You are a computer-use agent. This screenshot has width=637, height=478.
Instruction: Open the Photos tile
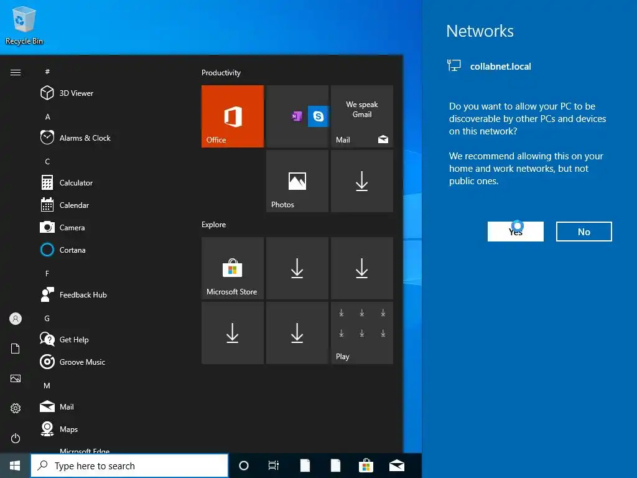(297, 181)
